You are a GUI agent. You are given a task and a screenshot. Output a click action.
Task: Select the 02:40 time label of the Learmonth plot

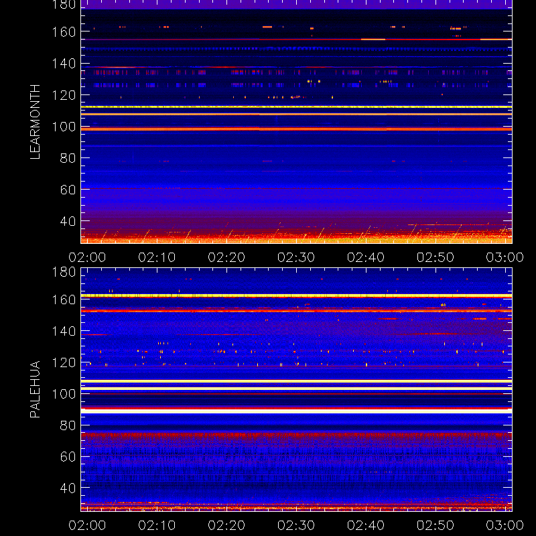[366, 257]
